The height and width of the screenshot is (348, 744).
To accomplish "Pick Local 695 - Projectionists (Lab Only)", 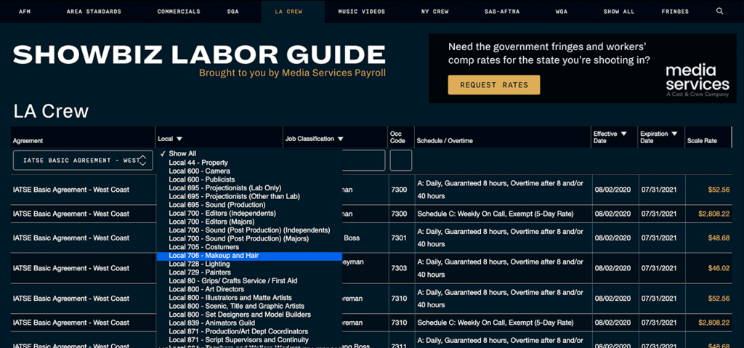I will tap(249, 188).
